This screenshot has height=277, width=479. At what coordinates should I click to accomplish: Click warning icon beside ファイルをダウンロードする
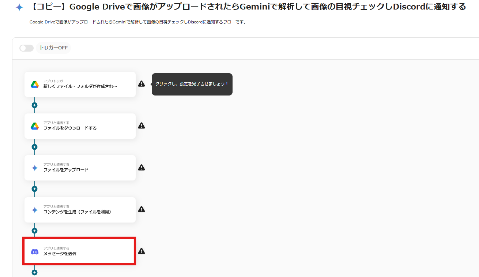pos(142,126)
